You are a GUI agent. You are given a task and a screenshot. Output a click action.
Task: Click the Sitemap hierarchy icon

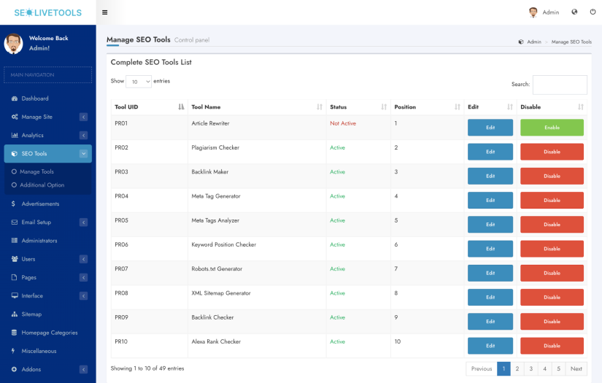tap(15, 314)
